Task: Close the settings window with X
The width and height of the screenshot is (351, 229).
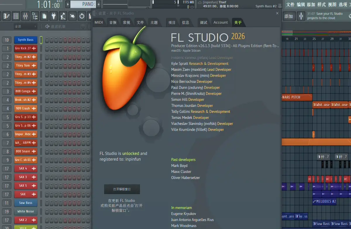Action: pos(277,13)
